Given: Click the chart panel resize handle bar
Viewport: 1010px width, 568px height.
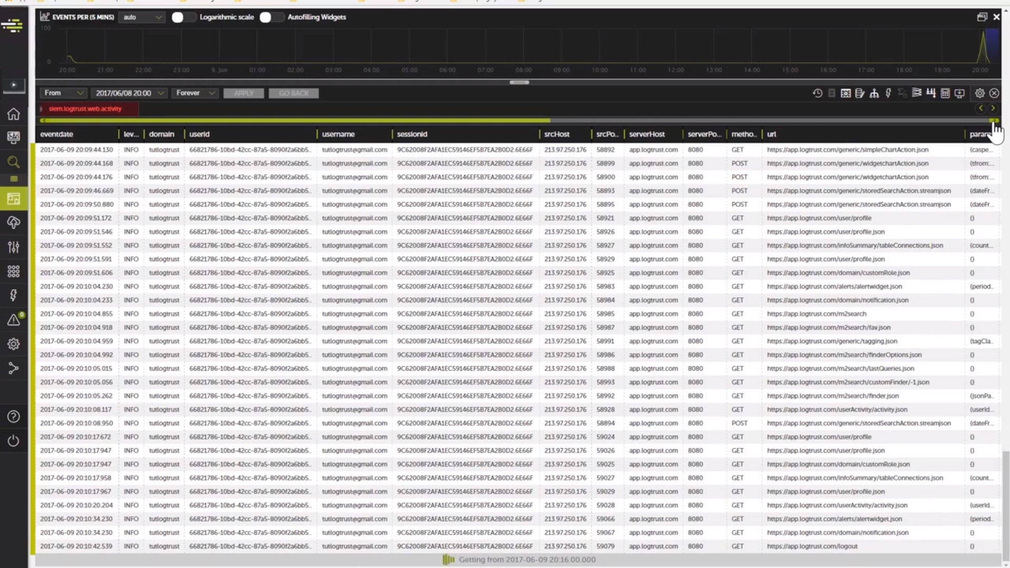Looking at the screenshot, I should 519,82.
